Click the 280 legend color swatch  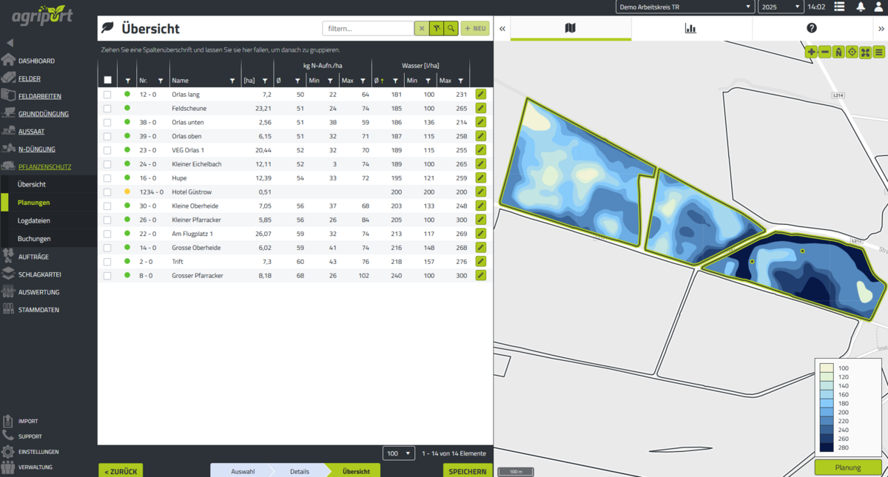[x=826, y=447]
